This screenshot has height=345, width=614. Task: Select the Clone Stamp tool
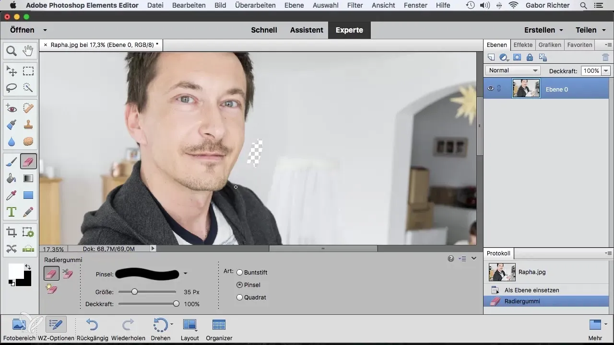point(28,125)
